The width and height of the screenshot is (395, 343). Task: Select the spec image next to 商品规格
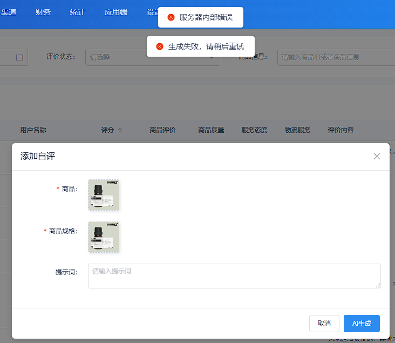104,237
